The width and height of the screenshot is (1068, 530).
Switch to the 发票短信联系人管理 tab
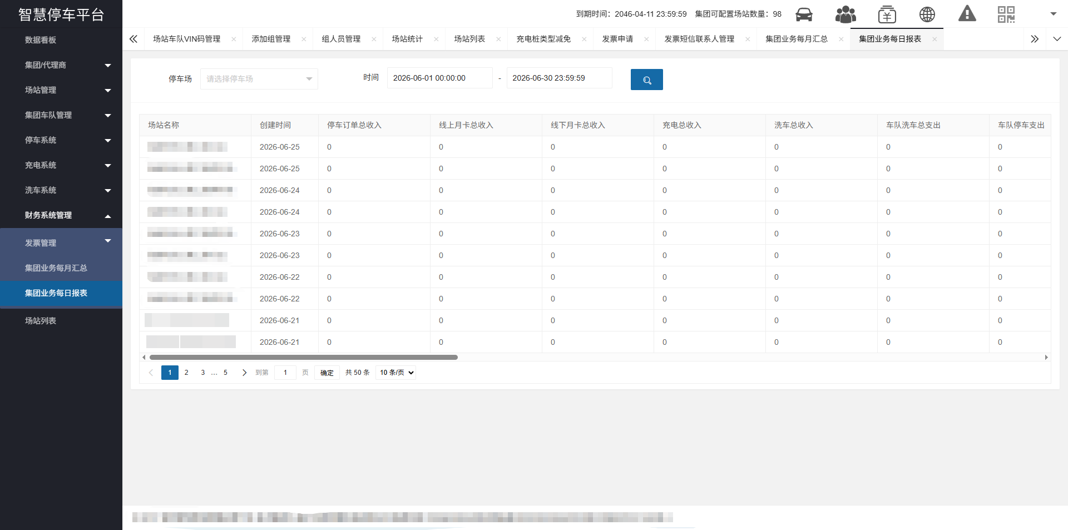pos(699,39)
